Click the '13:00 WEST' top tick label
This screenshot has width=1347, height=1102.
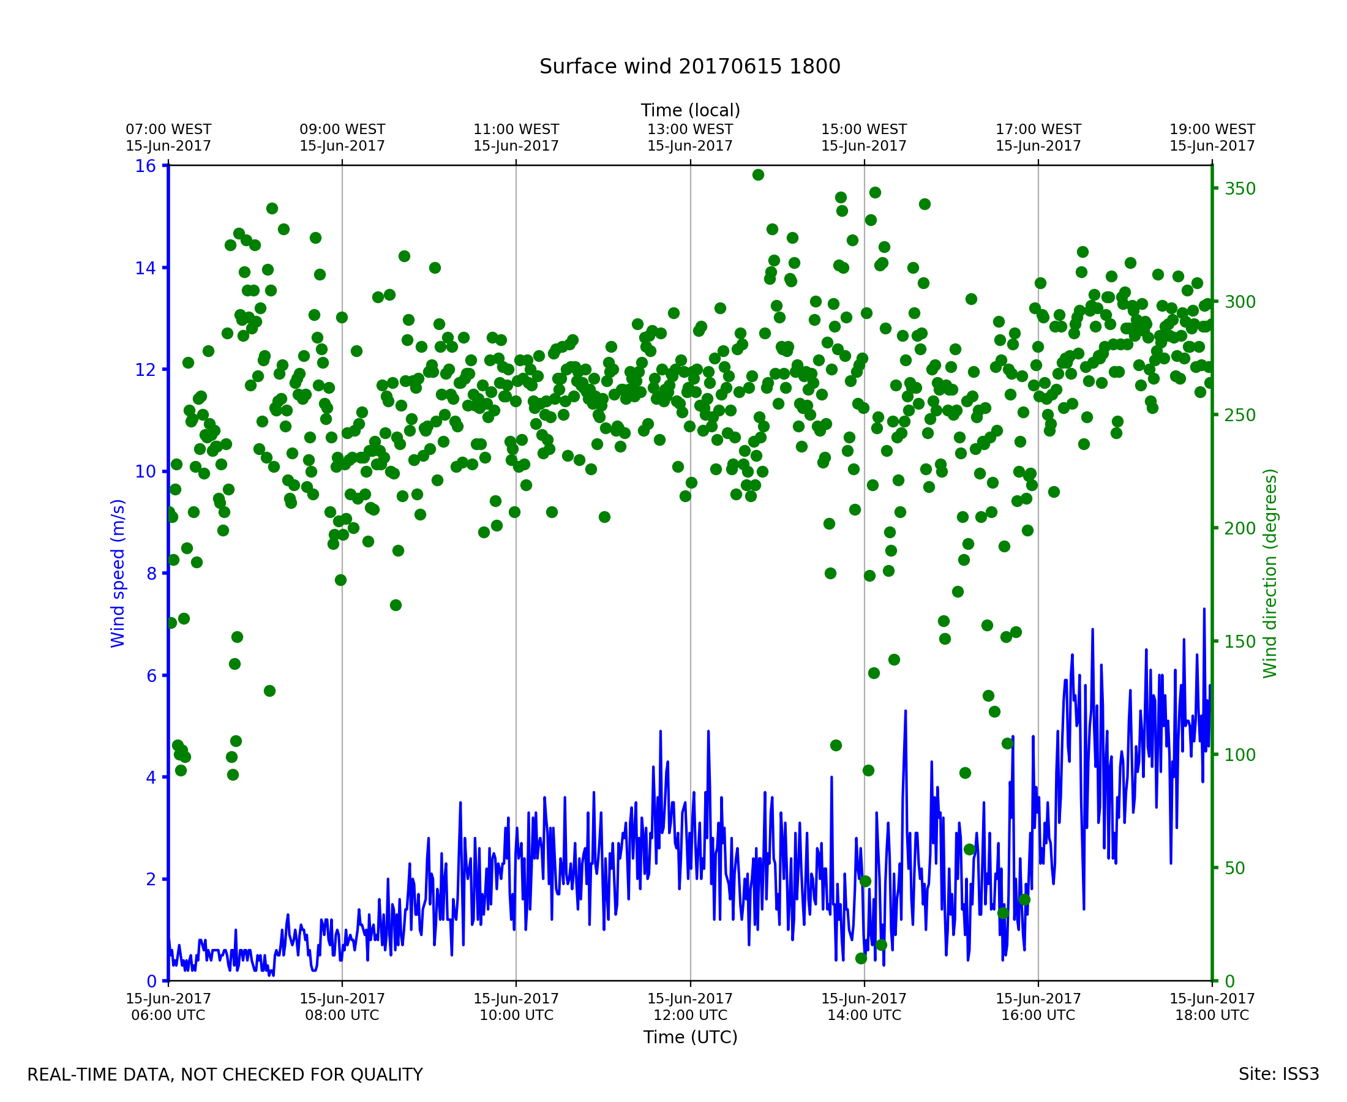coord(690,130)
